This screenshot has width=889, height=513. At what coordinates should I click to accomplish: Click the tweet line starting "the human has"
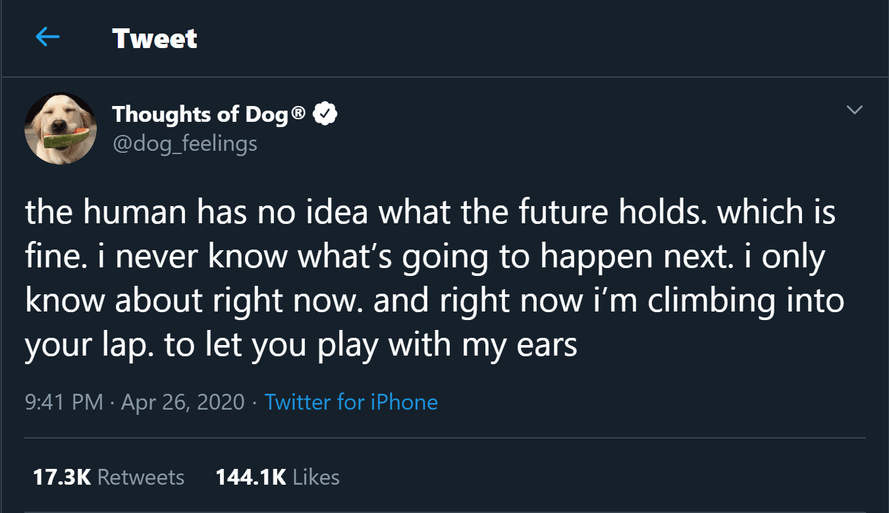431,213
